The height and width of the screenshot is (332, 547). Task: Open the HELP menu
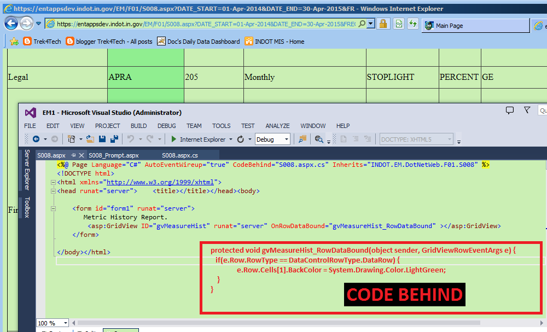pyautogui.click(x=343, y=126)
